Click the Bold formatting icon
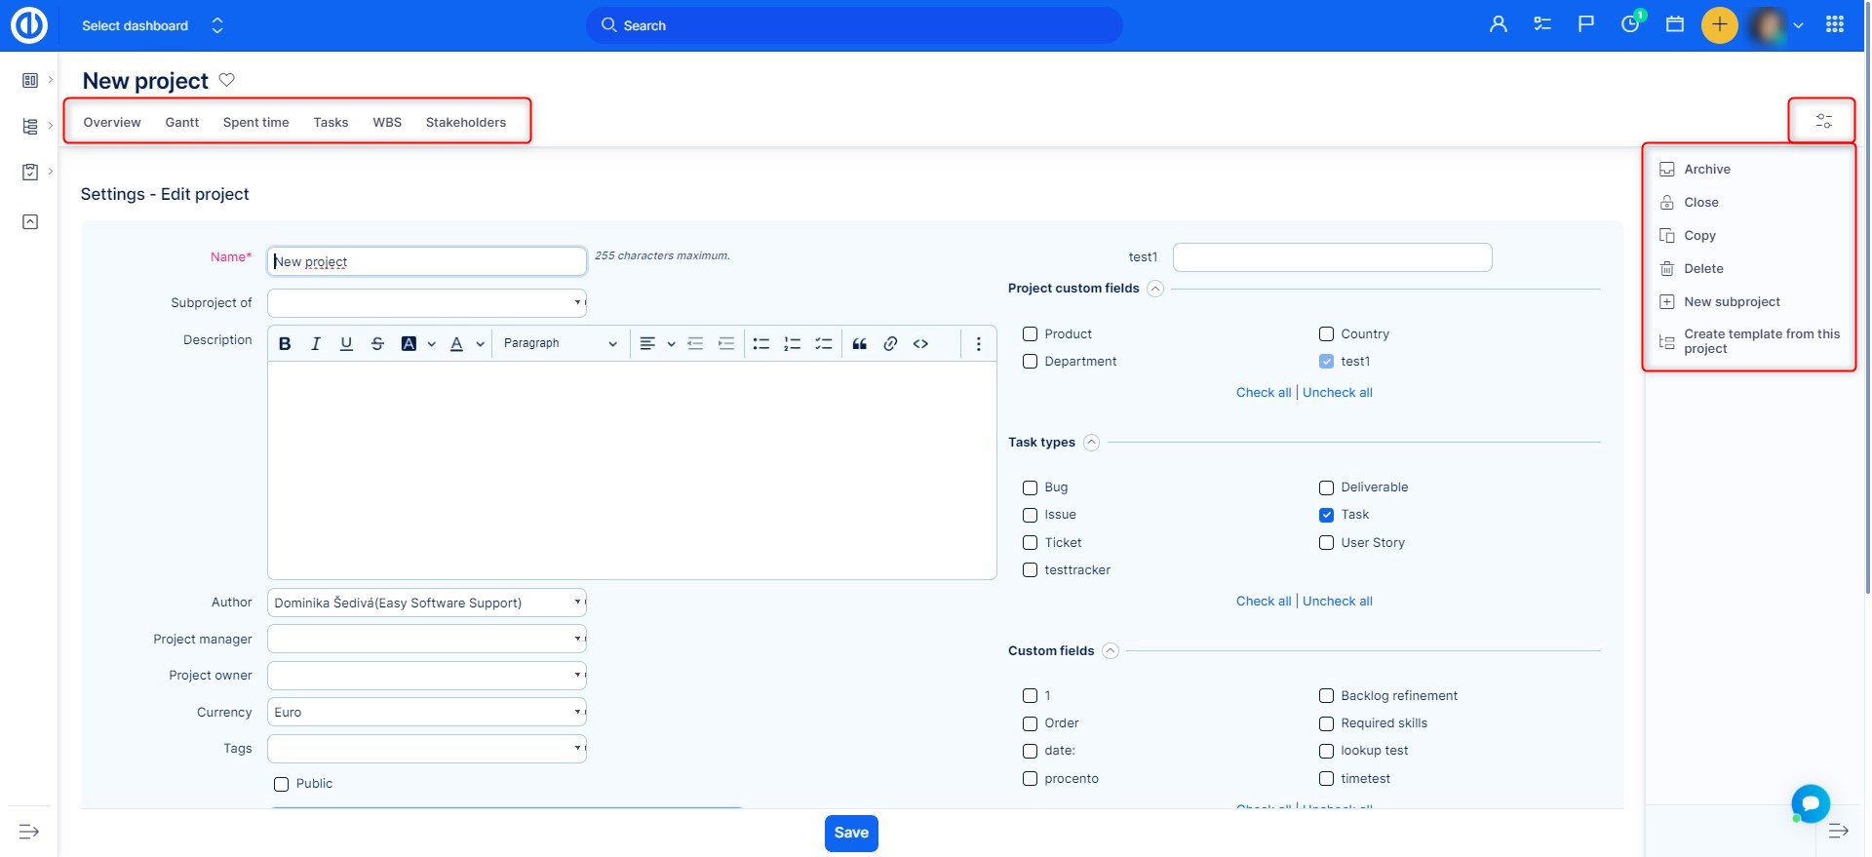 pyautogui.click(x=285, y=343)
